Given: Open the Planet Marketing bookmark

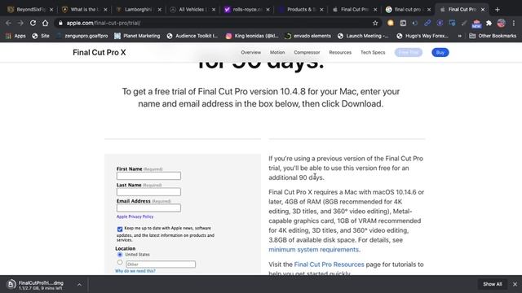Looking at the screenshot, I should [137, 36].
